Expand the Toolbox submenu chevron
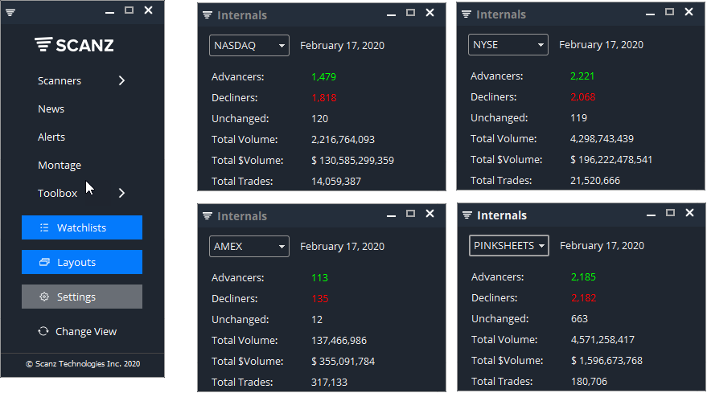 [121, 194]
